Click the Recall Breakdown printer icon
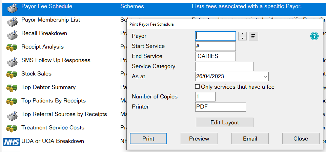The image size is (326, 152). click(x=13, y=35)
